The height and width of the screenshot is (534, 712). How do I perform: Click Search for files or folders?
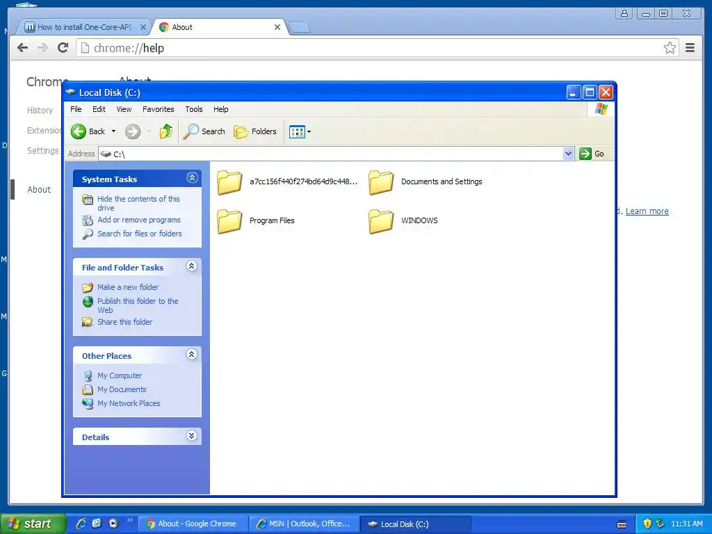pyautogui.click(x=139, y=234)
